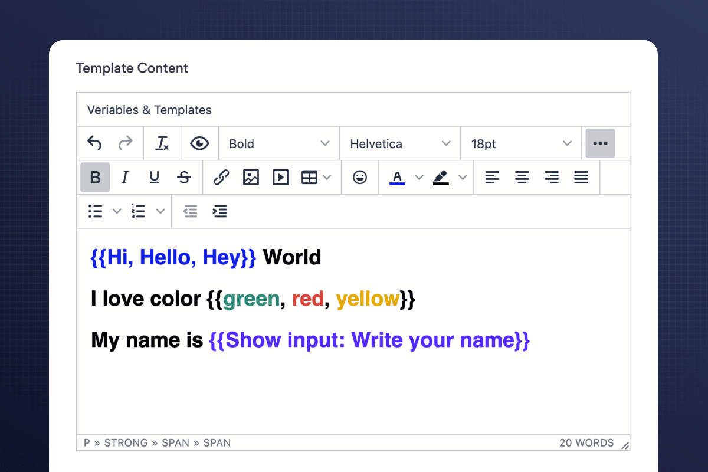The image size is (708, 472).
Task: Select the last SPAN in the element path
Action: click(x=217, y=442)
